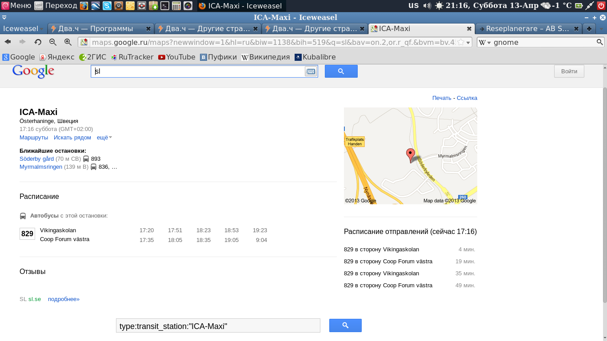The image size is (607, 341).
Task: Open the clock showing 21:16 Суббота
Action: tap(492, 6)
